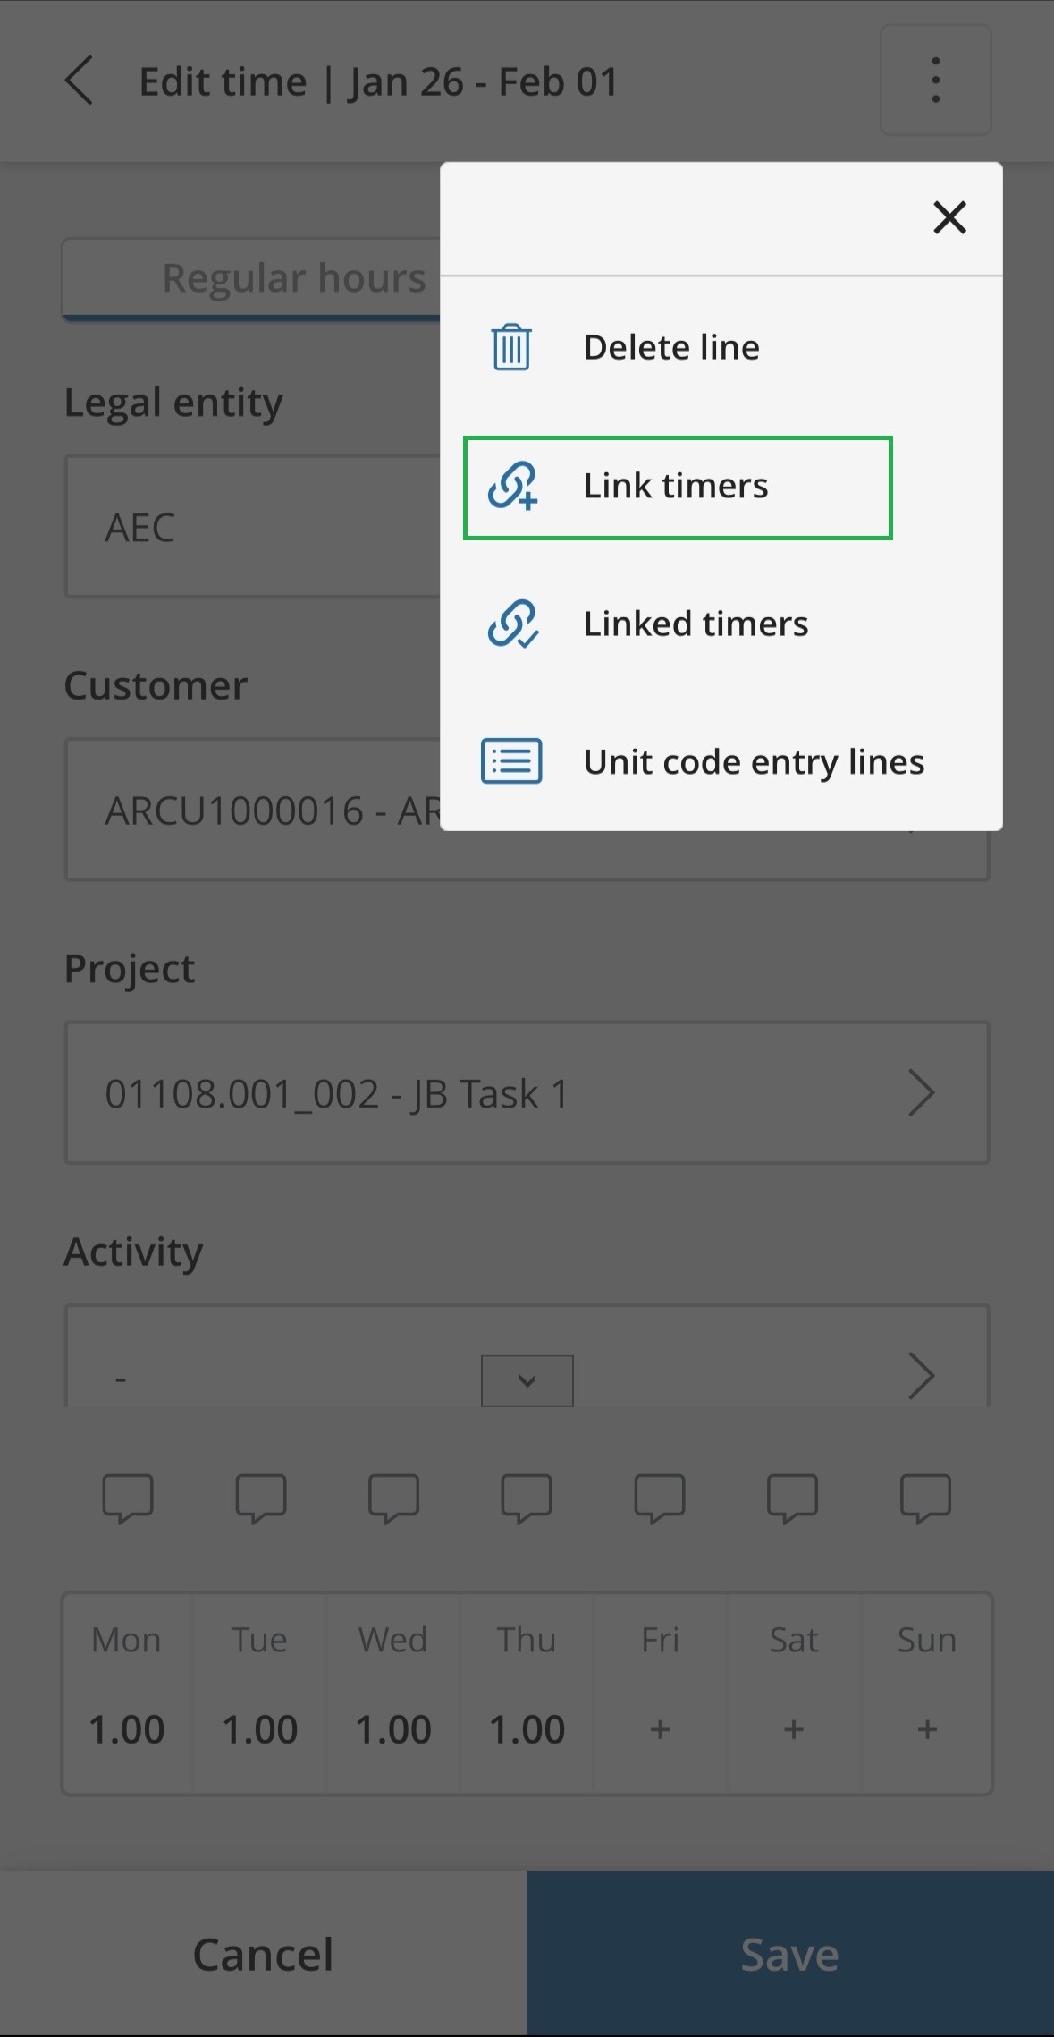This screenshot has height=2037, width=1054.
Task: Tap the back arrow in header
Action: pyautogui.click(x=80, y=81)
